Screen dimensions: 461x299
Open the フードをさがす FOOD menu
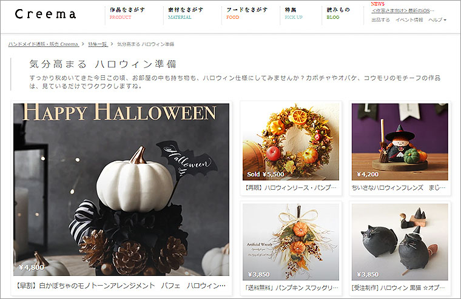[247, 13]
